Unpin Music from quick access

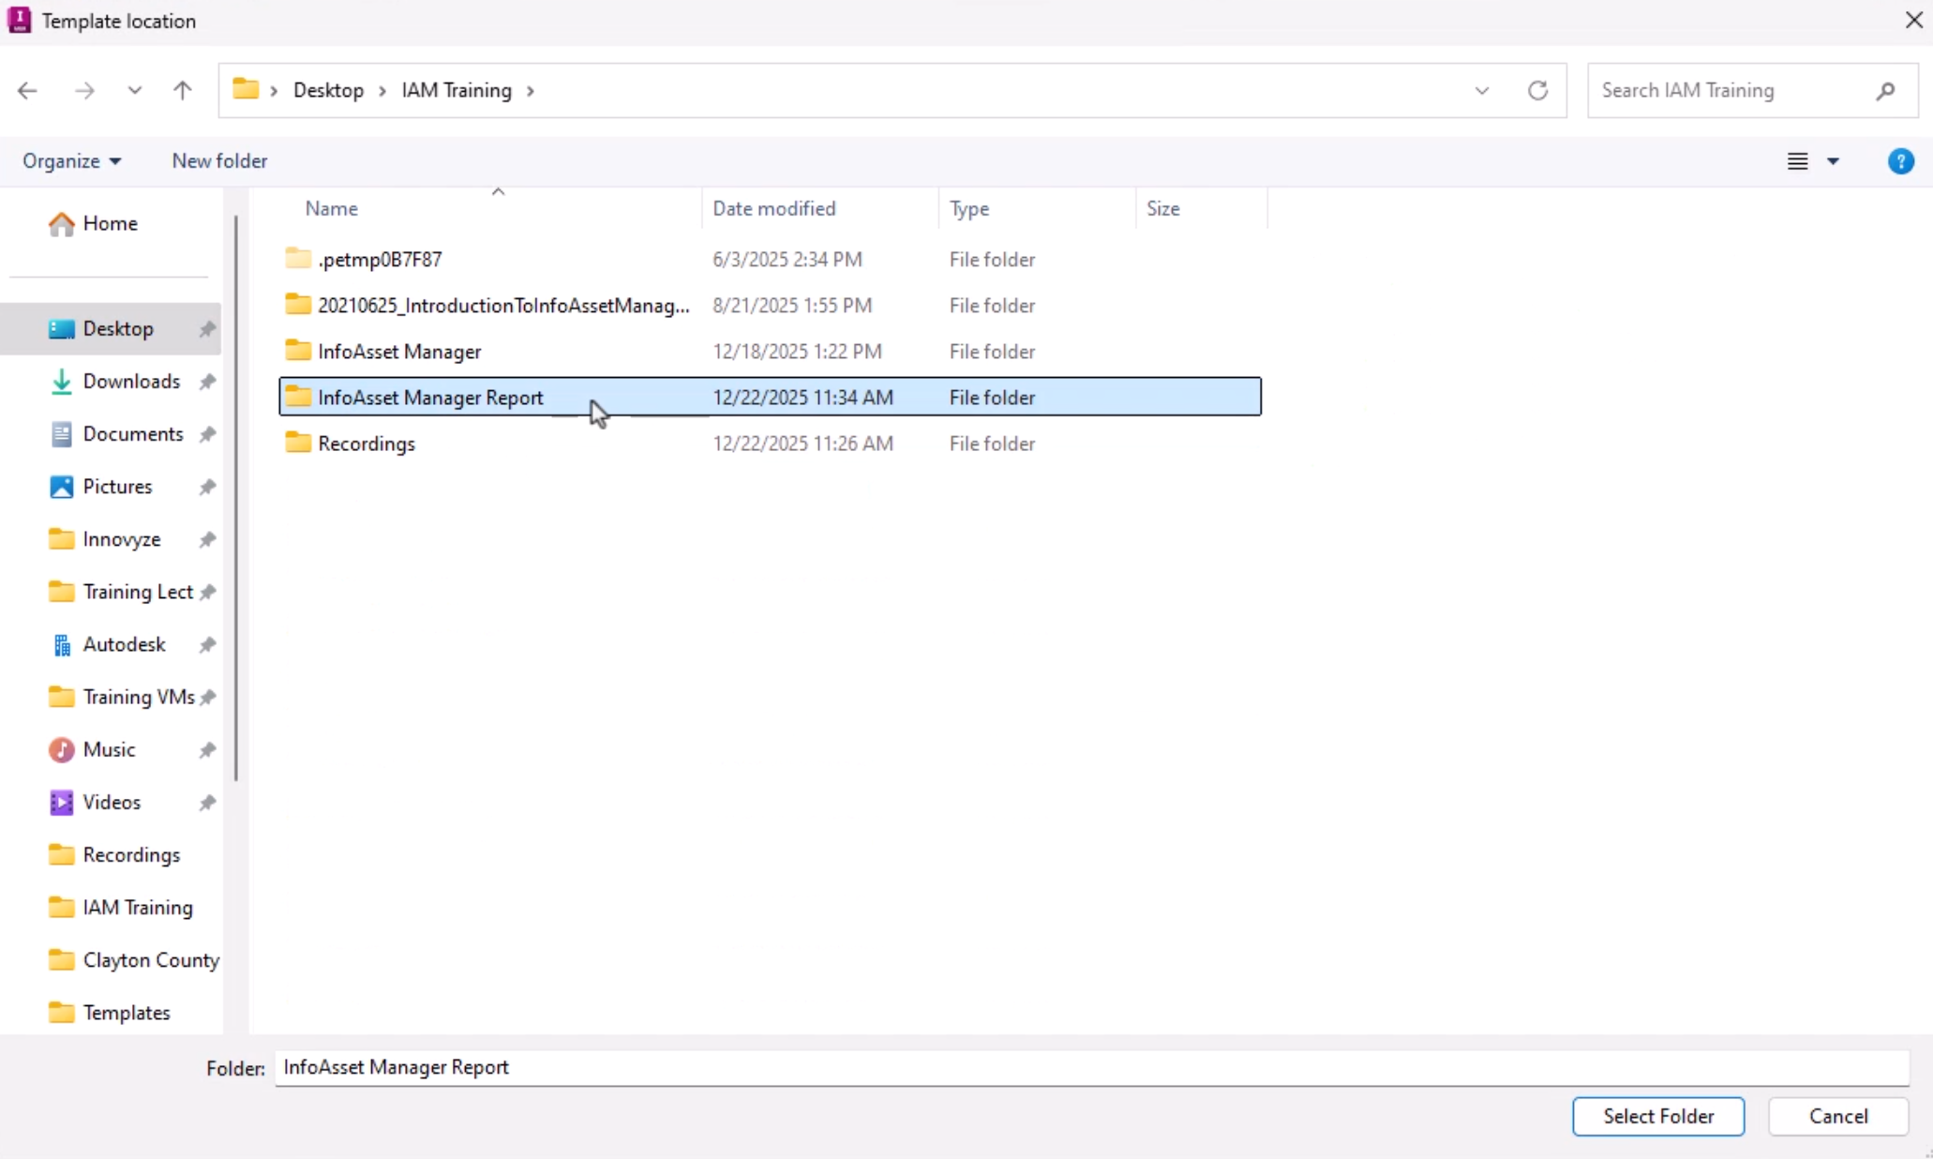[x=207, y=749]
